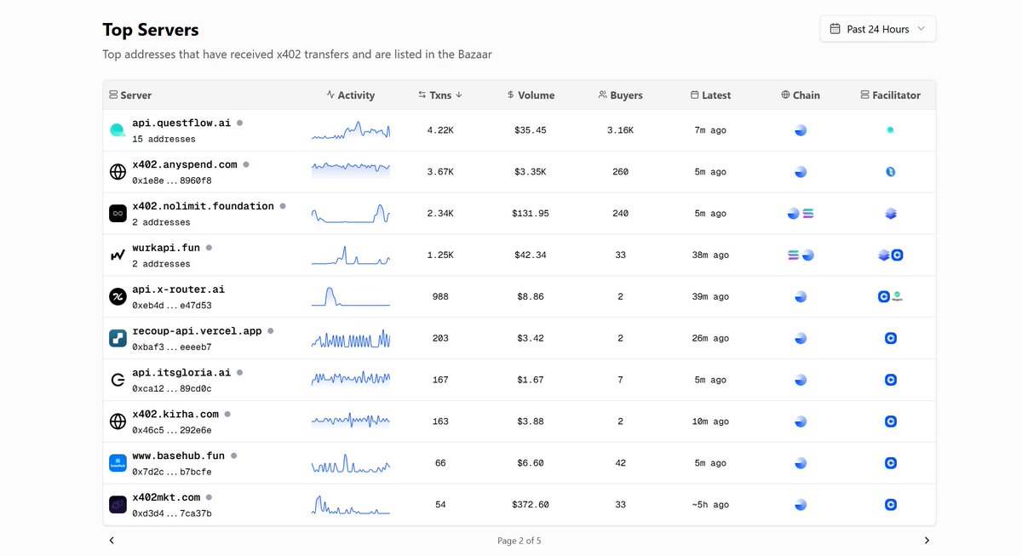Image resolution: width=1022 pixels, height=556 pixels.
Task: Click the teal api.questflow.ai server logo
Action: [118, 129]
